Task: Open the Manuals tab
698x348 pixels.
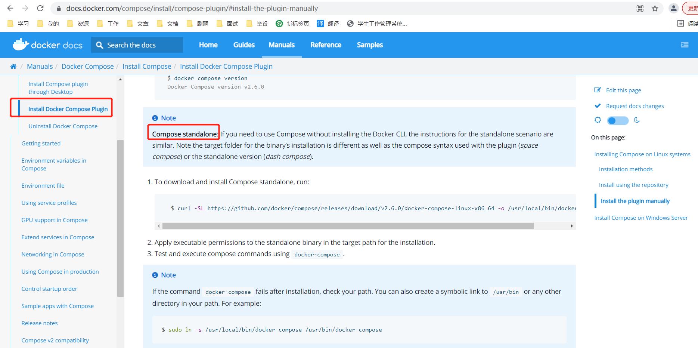Action: pos(282,45)
